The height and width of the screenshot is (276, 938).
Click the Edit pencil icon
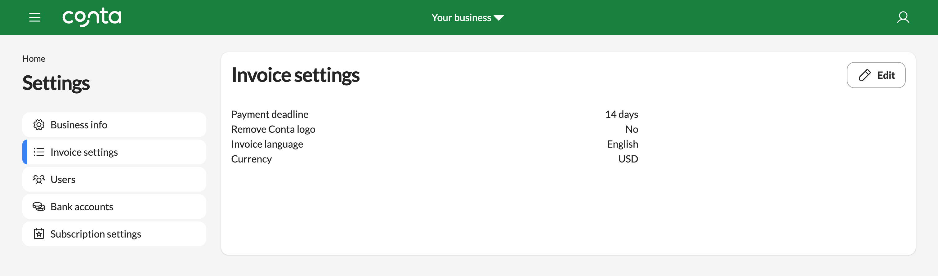pyautogui.click(x=864, y=75)
